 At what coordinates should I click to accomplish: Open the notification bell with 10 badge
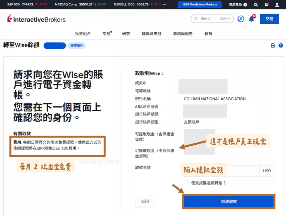pos(252,19)
